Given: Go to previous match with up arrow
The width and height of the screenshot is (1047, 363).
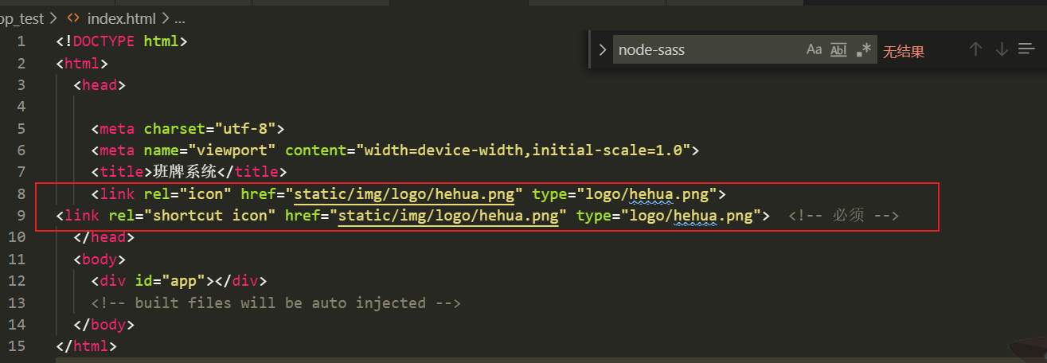Looking at the screenshot, I should click(x=975, y=49).
